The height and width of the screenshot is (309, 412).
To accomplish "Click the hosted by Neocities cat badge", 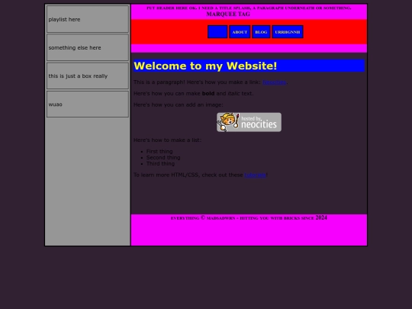I will [x=249, y=122].
